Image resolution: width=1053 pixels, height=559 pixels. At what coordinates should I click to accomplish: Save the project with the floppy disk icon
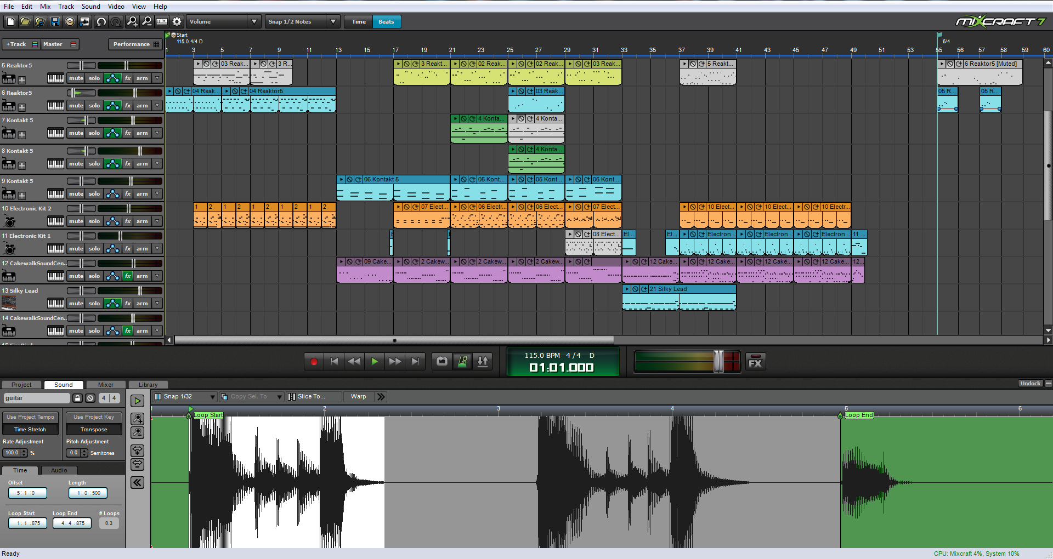click(x=55, y=21)
